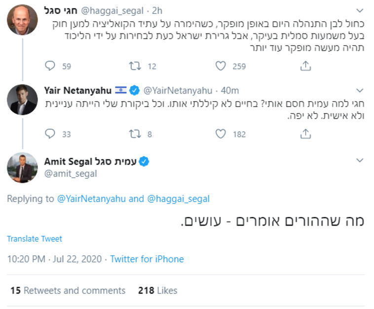This screenshot has height=309, width=374.
Task: Click the tweet timestamp 10:20 PM Jul 22, 2020
Action: point(54,259)
